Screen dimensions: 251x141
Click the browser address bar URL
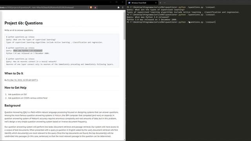(37, 7)
